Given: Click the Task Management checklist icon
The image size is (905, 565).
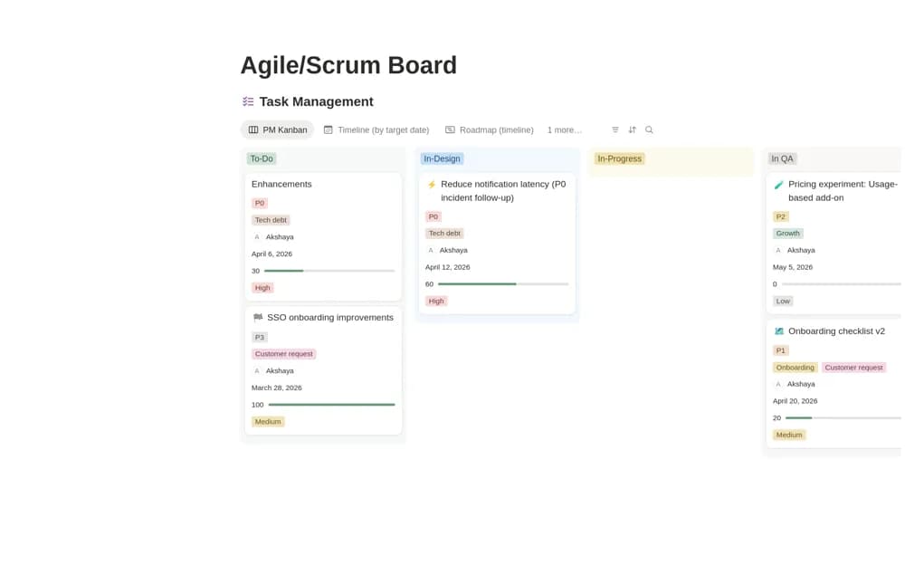Looking at the screenshot, I should coord(248,101).
